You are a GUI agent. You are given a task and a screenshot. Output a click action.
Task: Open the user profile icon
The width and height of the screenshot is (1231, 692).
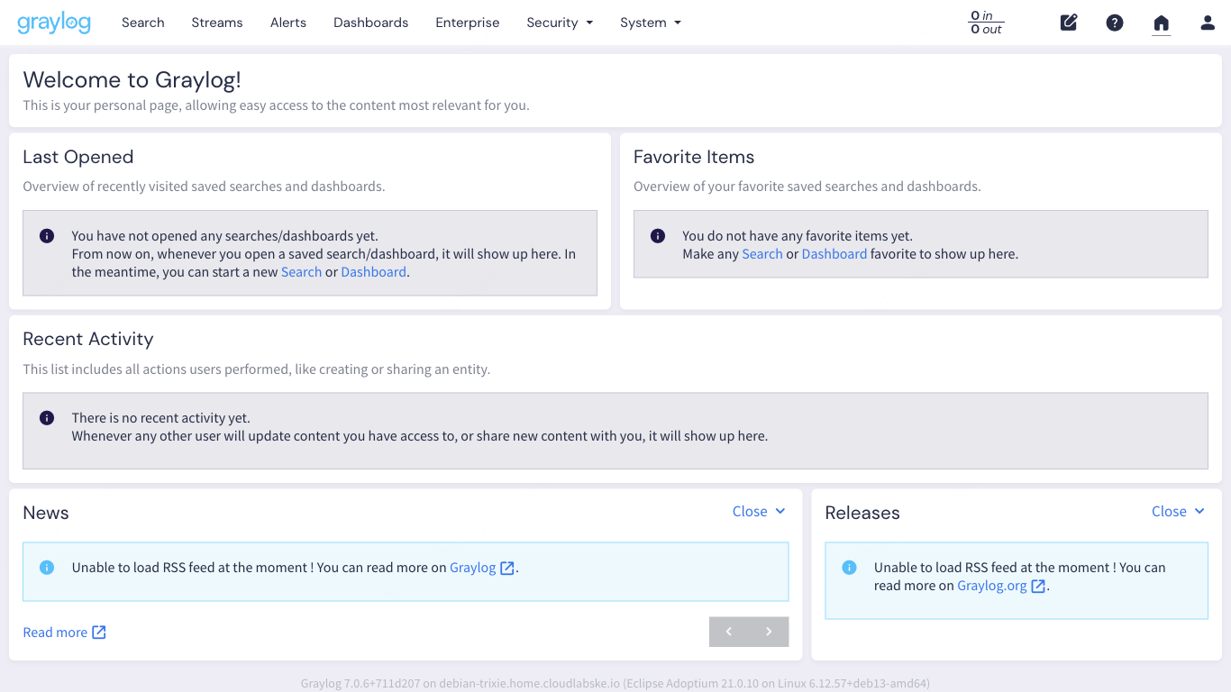click(1208, 23)
